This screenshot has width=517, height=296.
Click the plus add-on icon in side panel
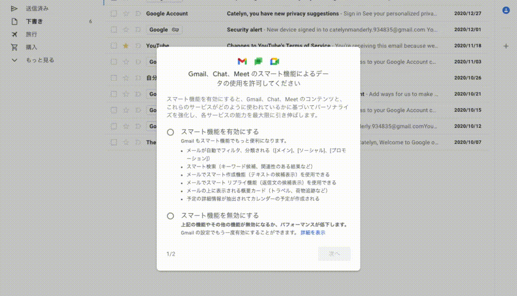[506, 46]
